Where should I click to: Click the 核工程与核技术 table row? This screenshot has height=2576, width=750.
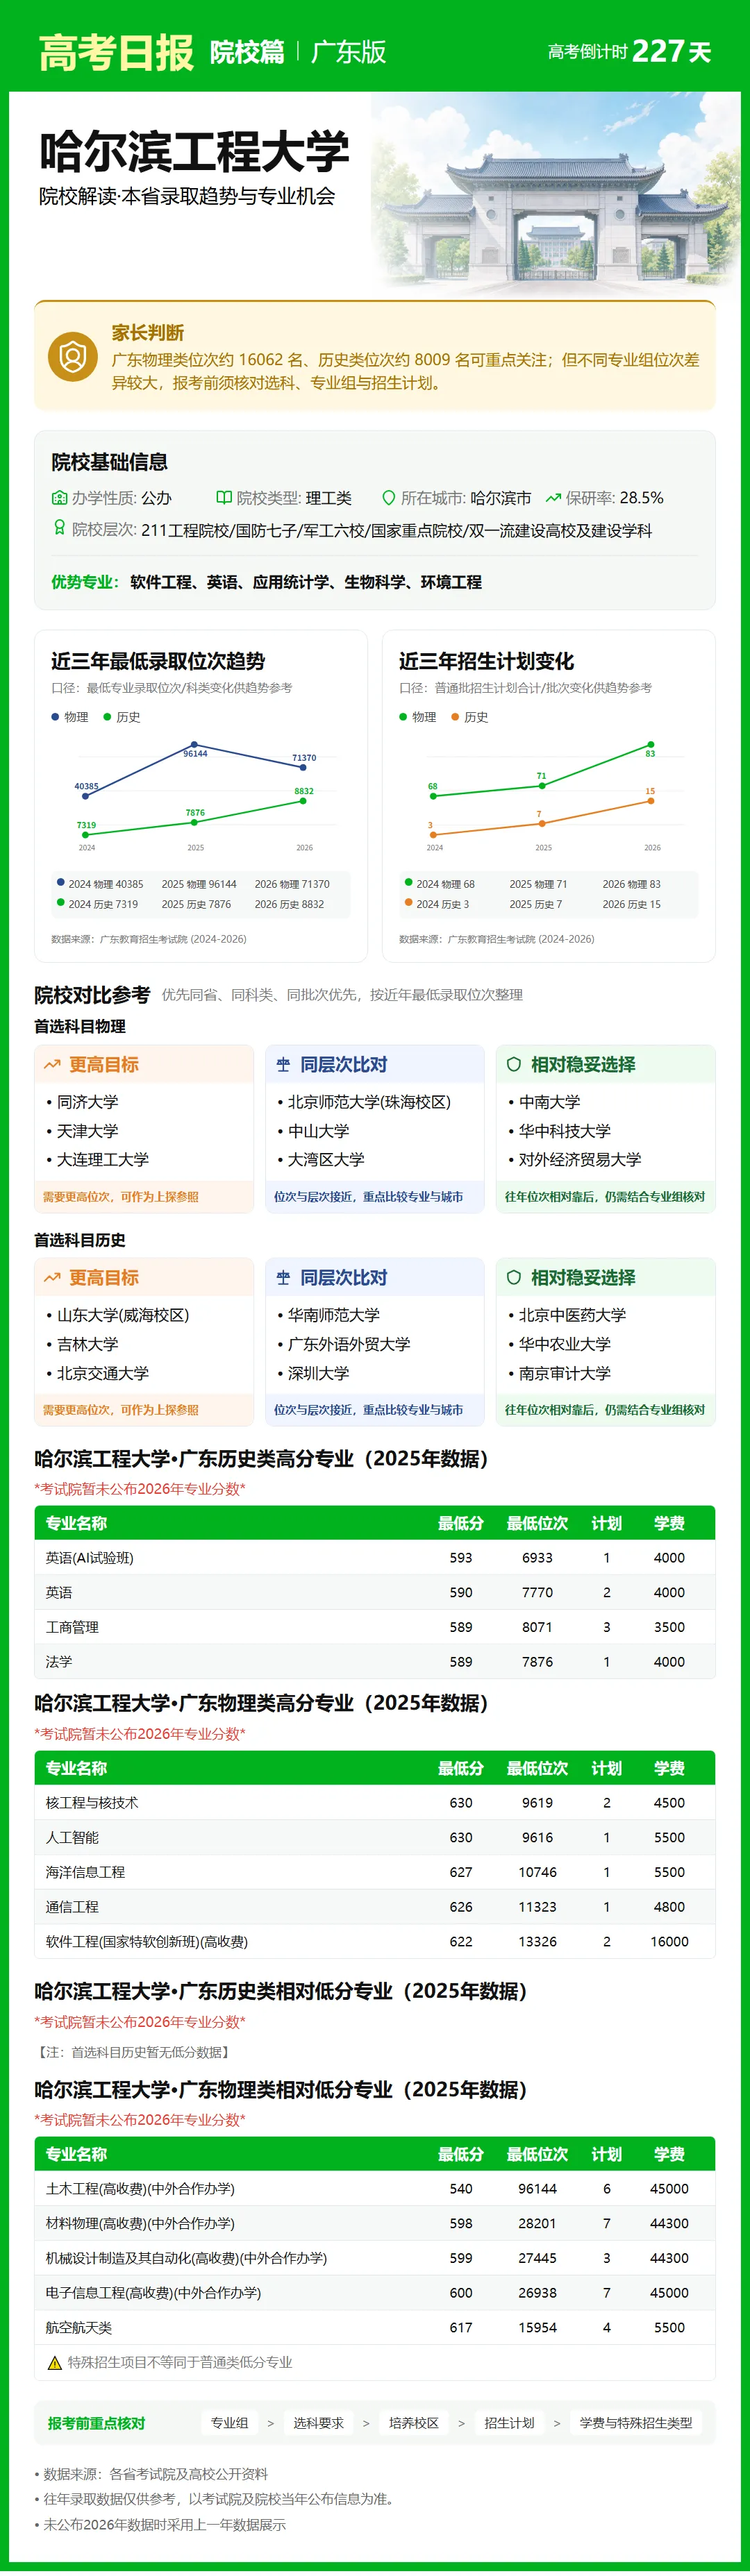click(x=375, y=1802)
